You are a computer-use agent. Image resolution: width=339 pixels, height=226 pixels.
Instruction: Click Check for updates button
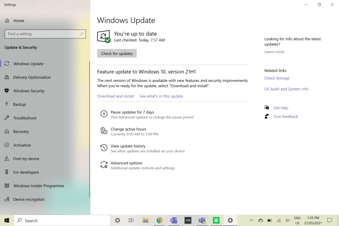[x=117, y=53]
